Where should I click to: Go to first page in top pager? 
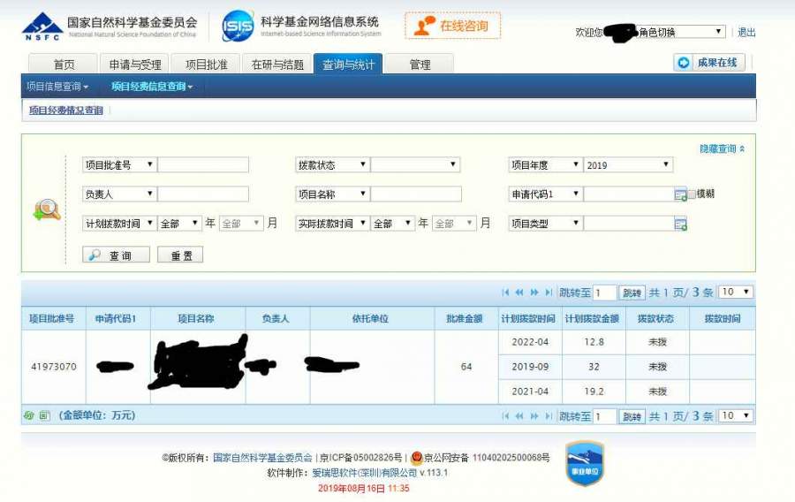pos(505,293)
